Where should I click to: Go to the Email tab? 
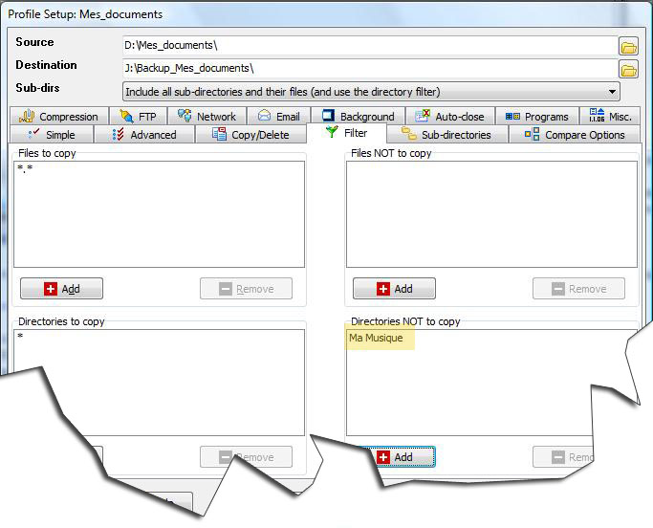point(278,117)
